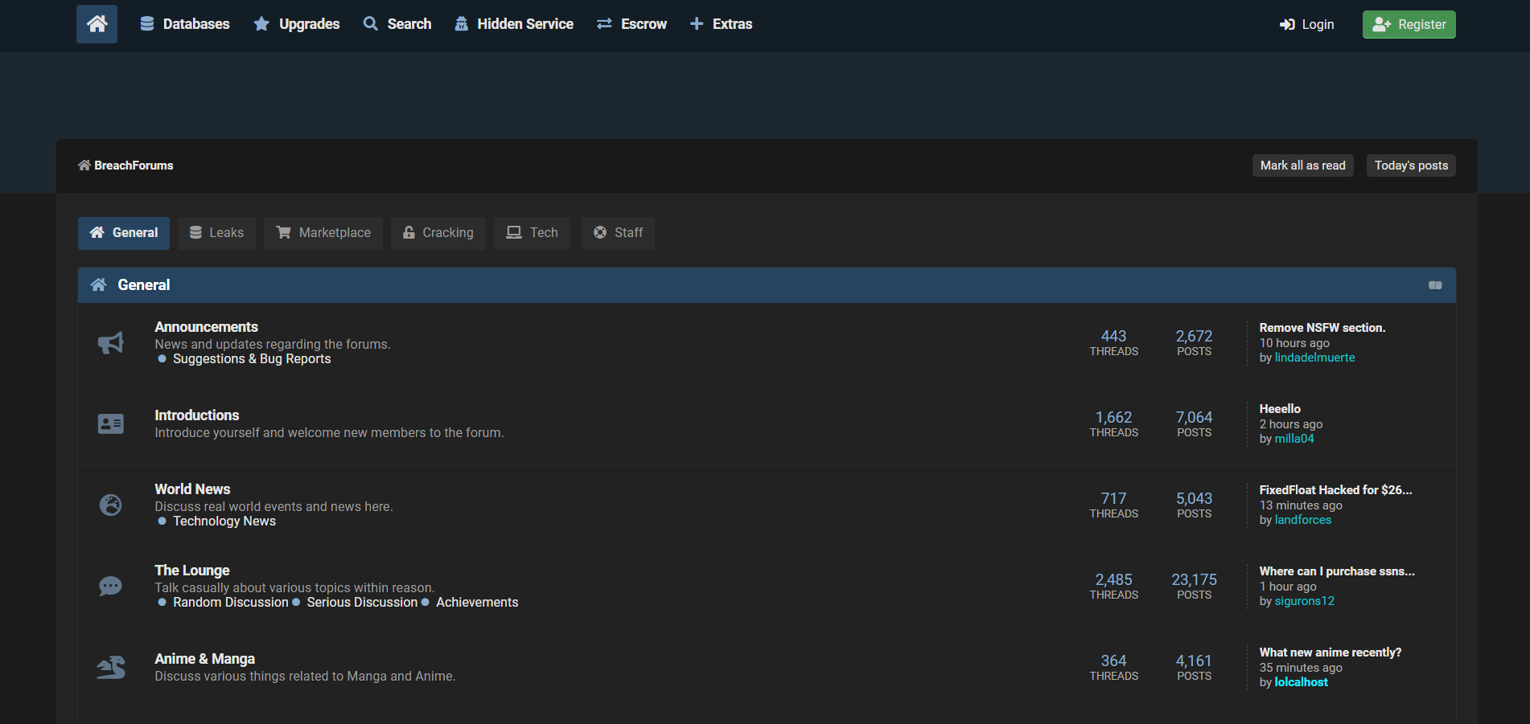The height and width of the screenshot is (724, 1530).
Task: Click The Lounge speech bubble icon
Action: 110,586
